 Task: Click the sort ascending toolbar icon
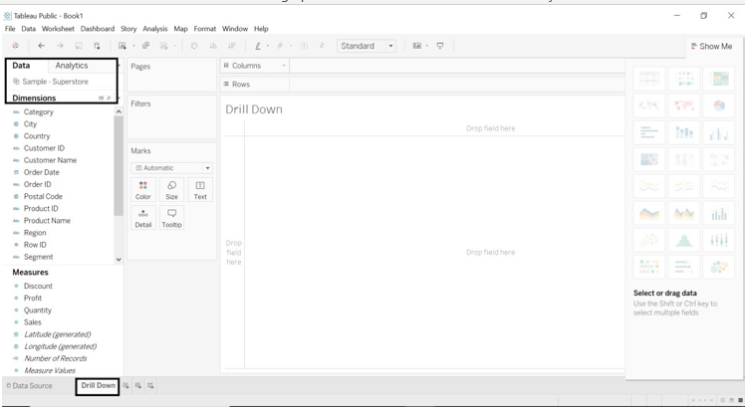coord(213,46)
